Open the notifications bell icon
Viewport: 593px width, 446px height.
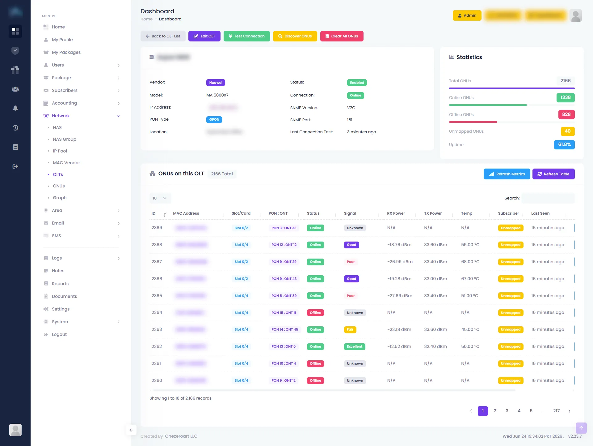point(15,108)
